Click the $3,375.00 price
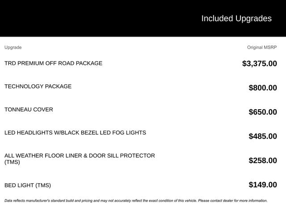The width and height of the screenshot is (286, 214). 259,63
